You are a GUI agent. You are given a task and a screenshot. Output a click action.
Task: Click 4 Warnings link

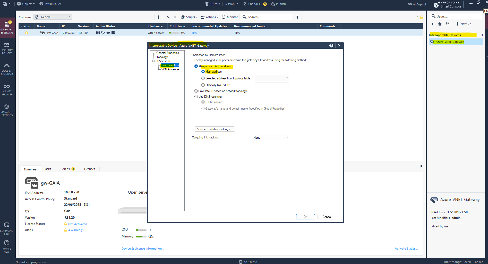tap(76, 230)
